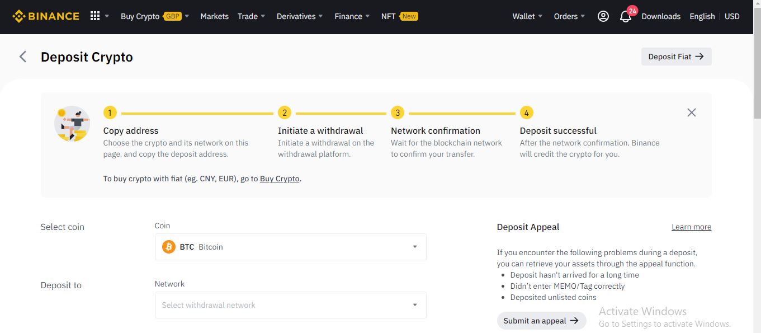Follow the Learn more link
Viewport: 761px width, 333px height.
[691, 227]
